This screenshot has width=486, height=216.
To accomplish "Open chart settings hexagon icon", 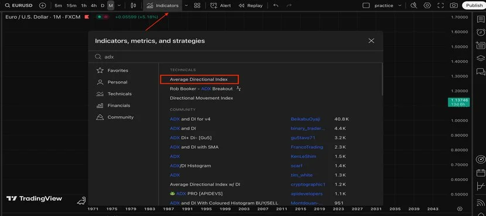I will pyautogui.click(x=427, y=6).
